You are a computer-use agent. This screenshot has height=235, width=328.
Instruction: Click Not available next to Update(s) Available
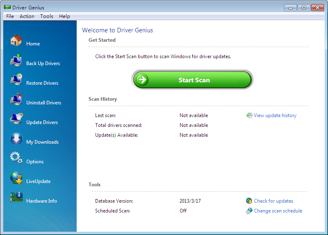pyautogui.click(x=194, y=135)
